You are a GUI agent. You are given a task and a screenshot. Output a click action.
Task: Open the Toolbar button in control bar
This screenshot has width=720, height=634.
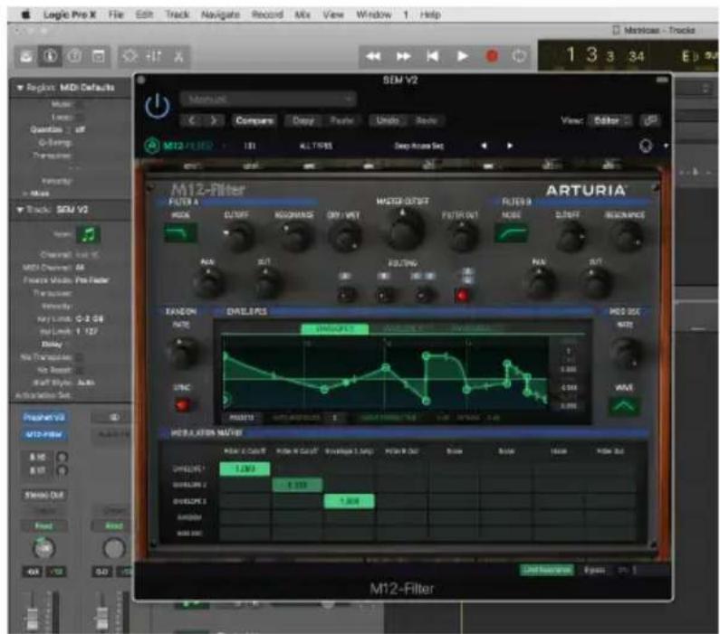tap(99, 56)
